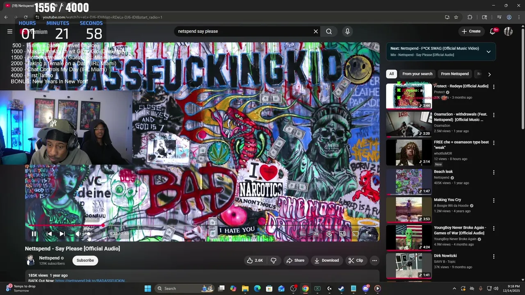Select the 'From your search' chip
The image size is (525, 295).
point(417,74)
